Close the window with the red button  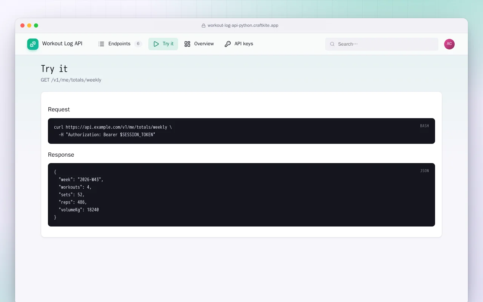pos(23,26)
